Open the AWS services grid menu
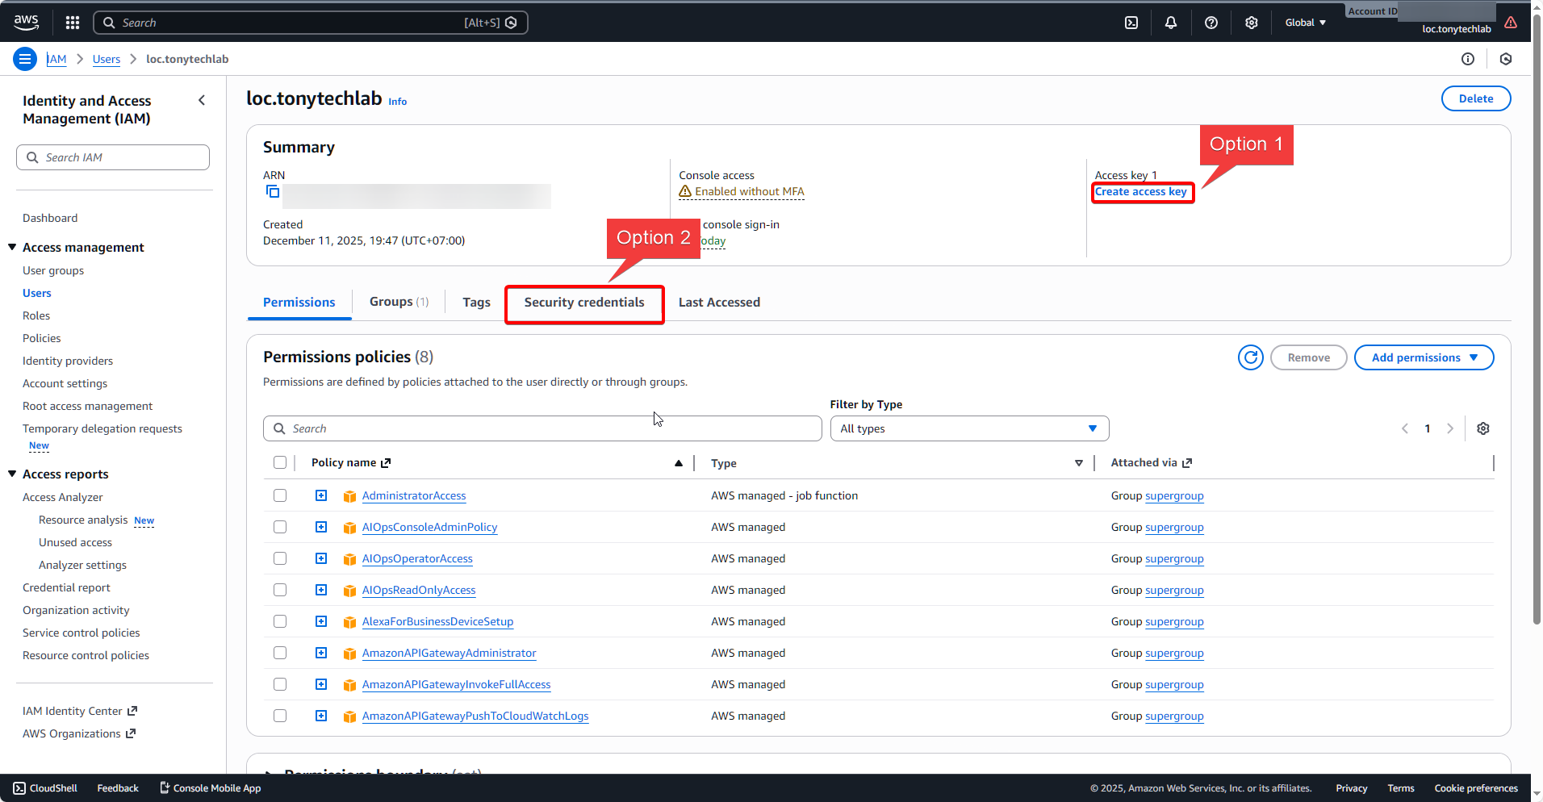This screenshot has height=802, width=1543. pos(73,23)
